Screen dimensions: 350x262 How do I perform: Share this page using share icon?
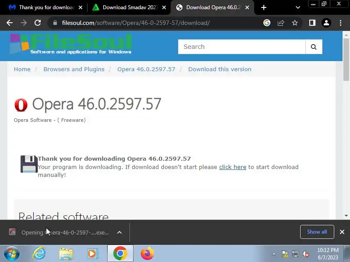coord(281,23)
